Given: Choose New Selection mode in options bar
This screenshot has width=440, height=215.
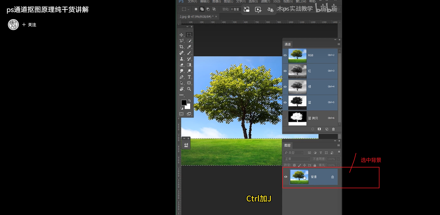Looking at the screenshot, I should (x=196, y=9).
